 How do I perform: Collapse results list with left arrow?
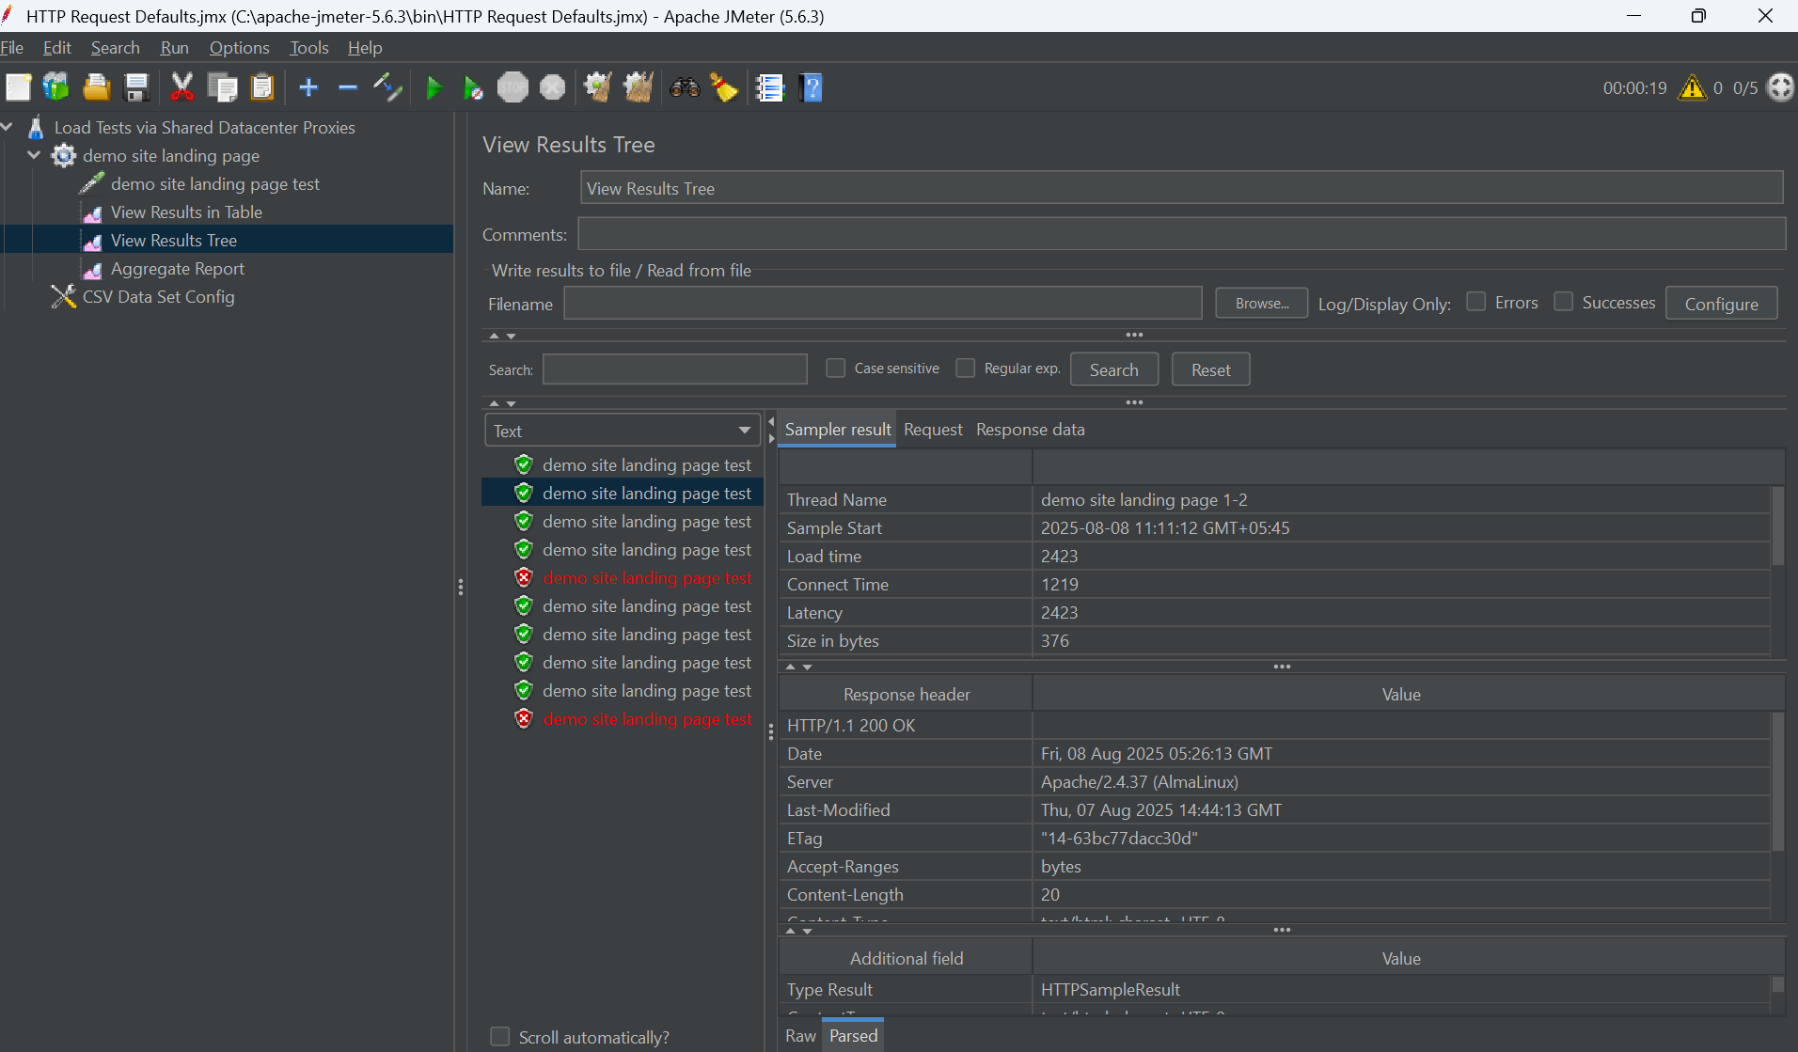pos(771,422)
